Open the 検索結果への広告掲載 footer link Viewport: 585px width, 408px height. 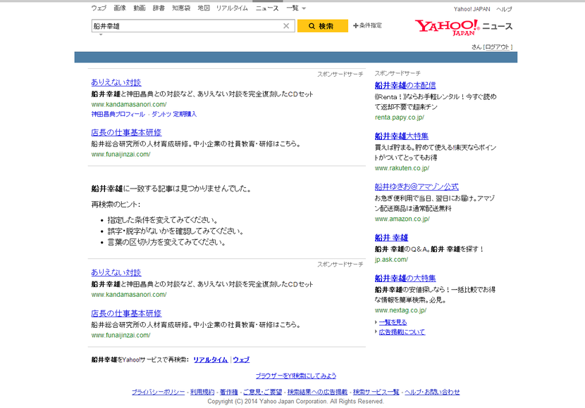point(317,392)
